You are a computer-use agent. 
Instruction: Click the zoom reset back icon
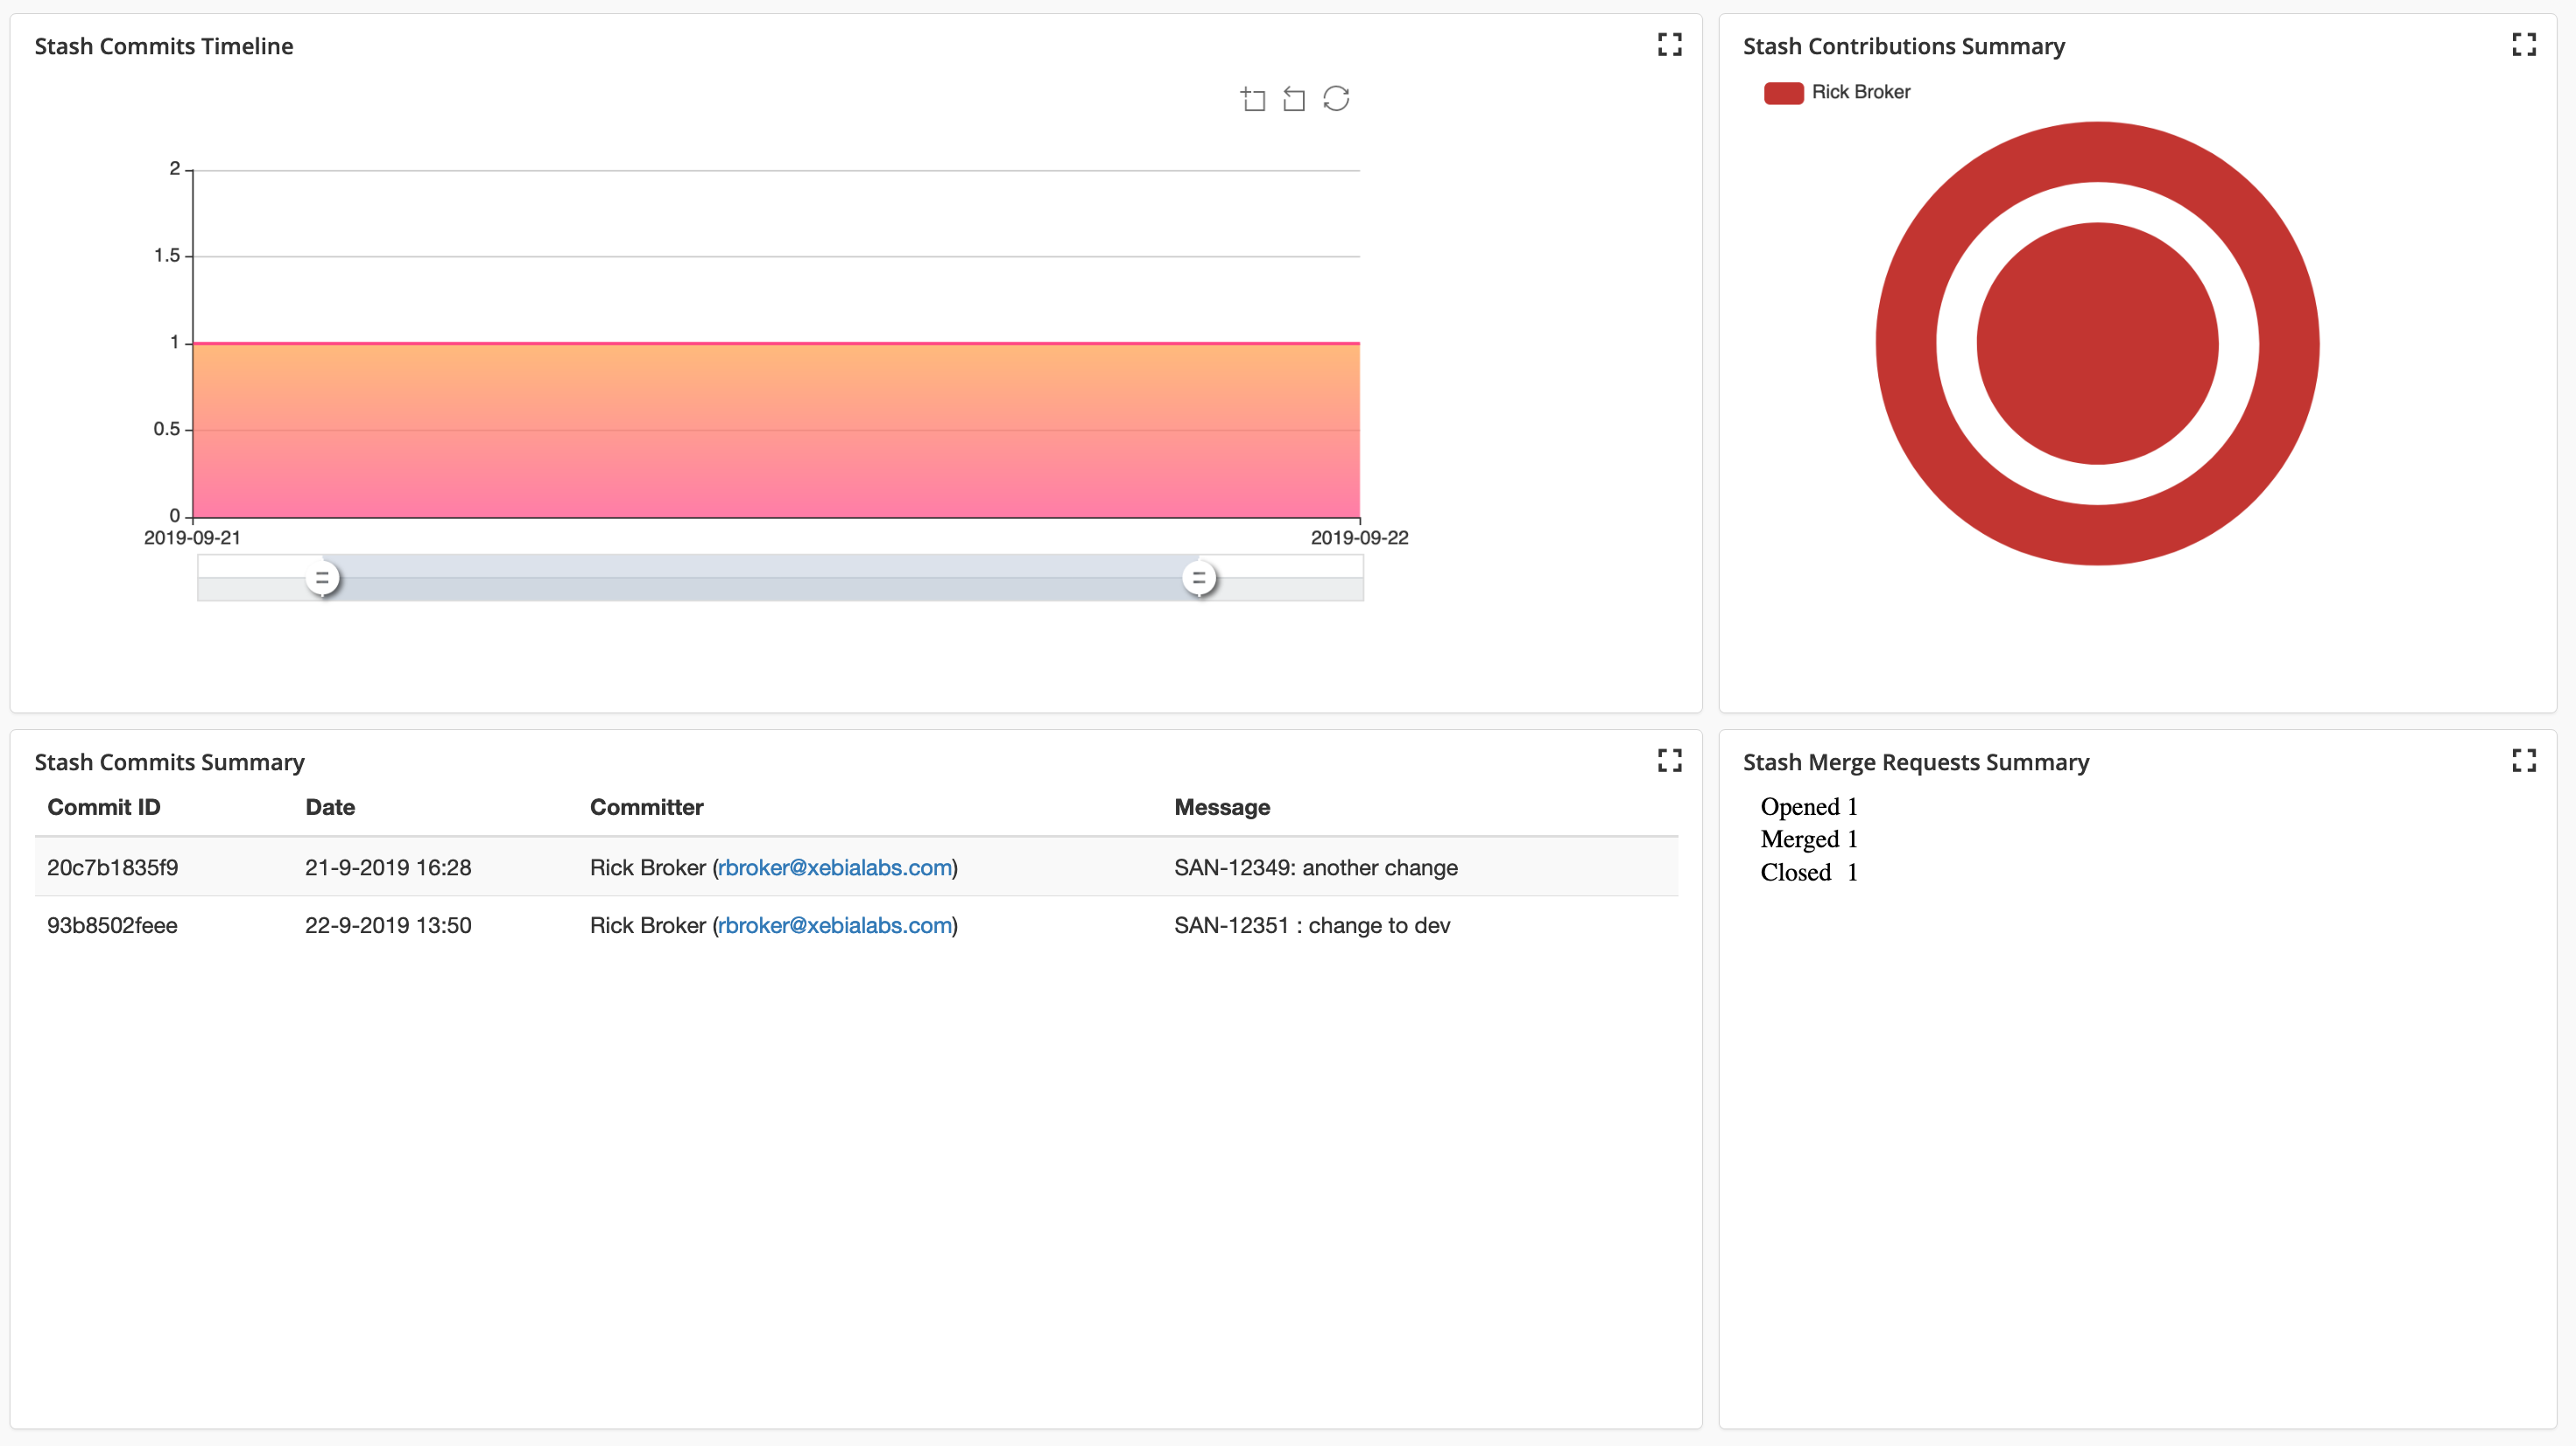pyautogui.click(x=1294, y=98)
